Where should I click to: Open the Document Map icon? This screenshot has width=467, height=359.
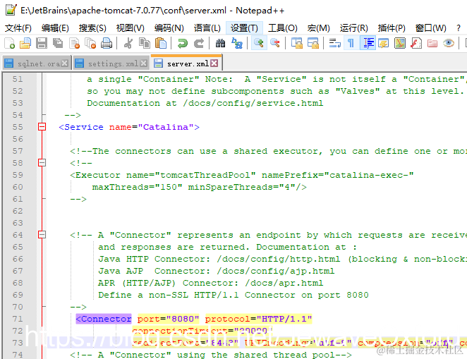pos(400,44)
